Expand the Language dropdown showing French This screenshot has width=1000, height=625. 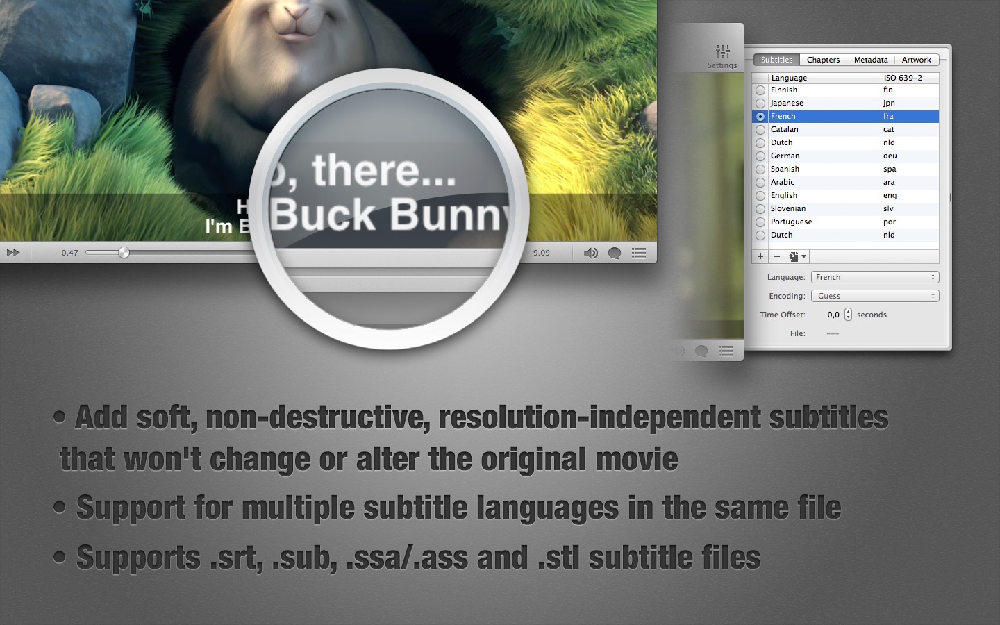[x=874, y=277]
